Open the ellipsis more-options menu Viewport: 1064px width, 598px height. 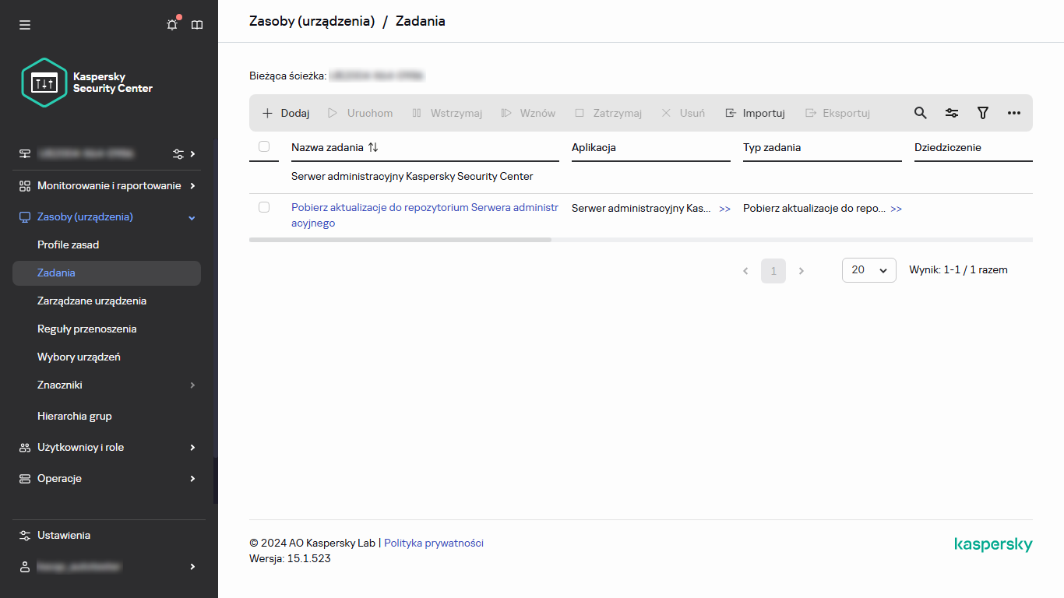click(1013, 113)
